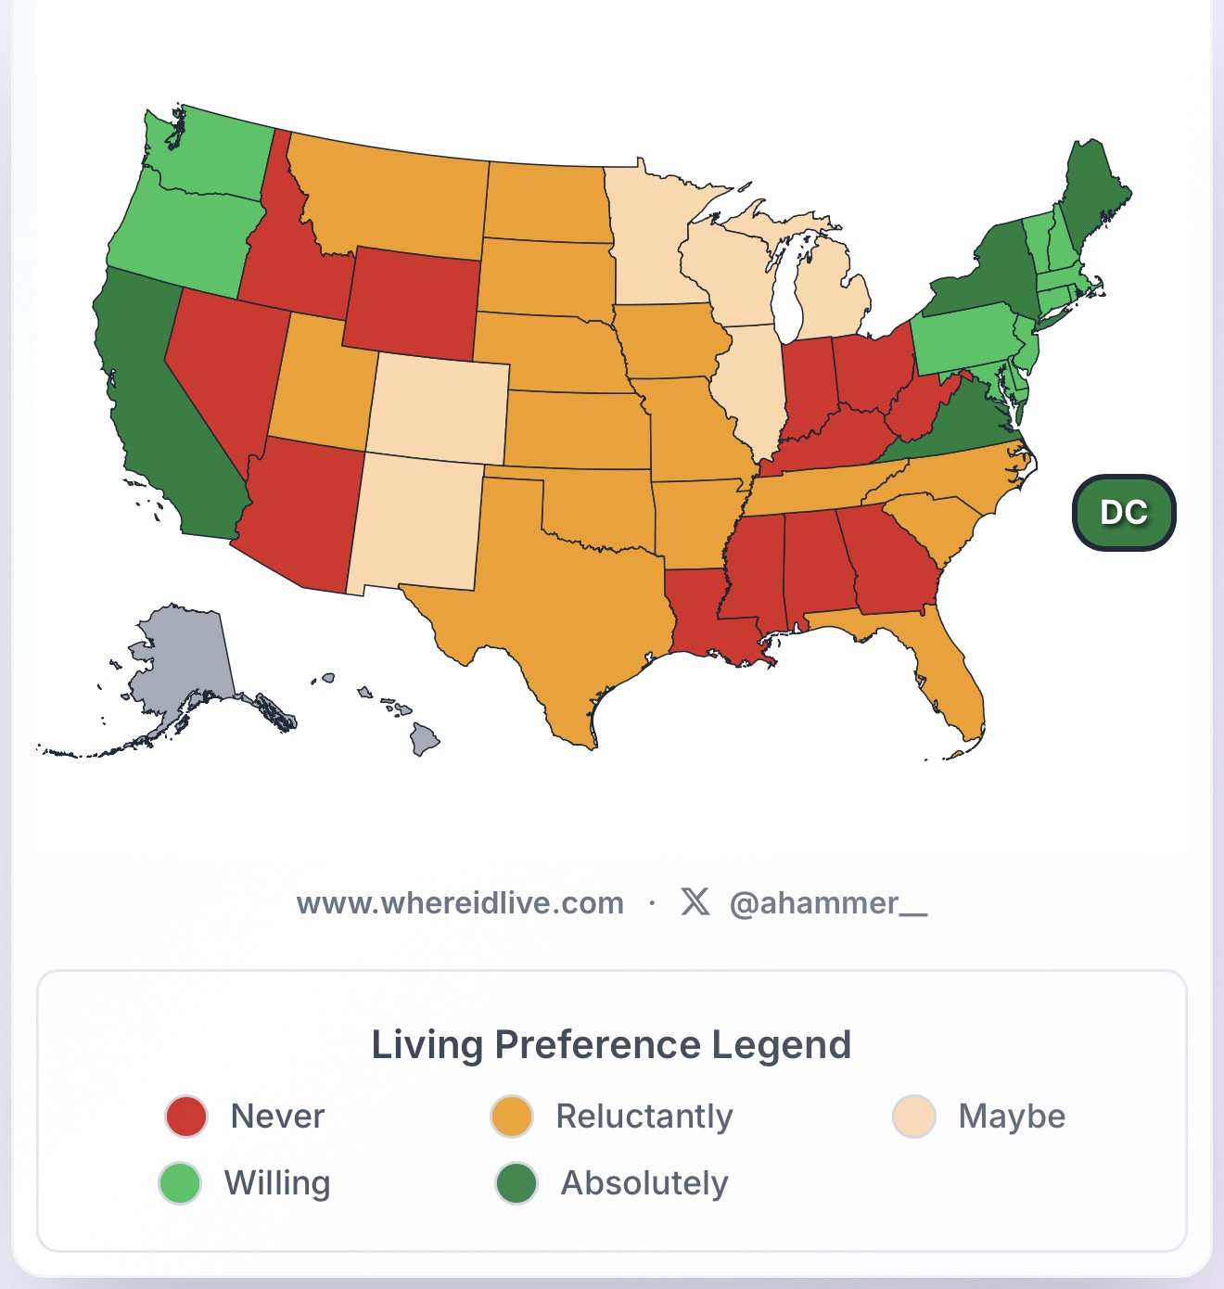This screenshot has height=1289, width=1224.
Task: Select the dark green Absolutely swatch
Action: click(x=516, y=1183)
